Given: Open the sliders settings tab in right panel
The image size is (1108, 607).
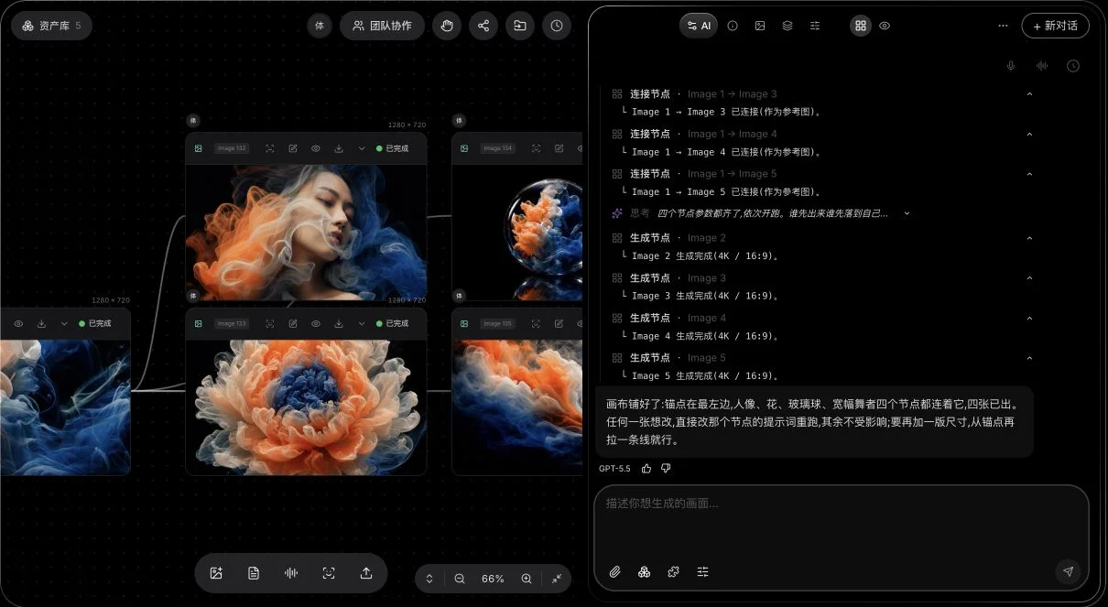Looking at the screenshot, I should [815, 26].
